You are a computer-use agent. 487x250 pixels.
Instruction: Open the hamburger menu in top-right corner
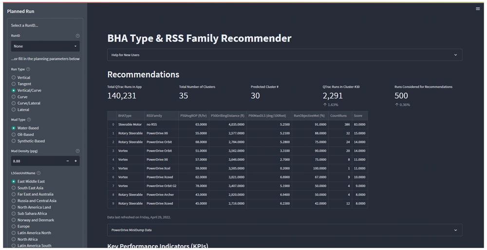478,9
